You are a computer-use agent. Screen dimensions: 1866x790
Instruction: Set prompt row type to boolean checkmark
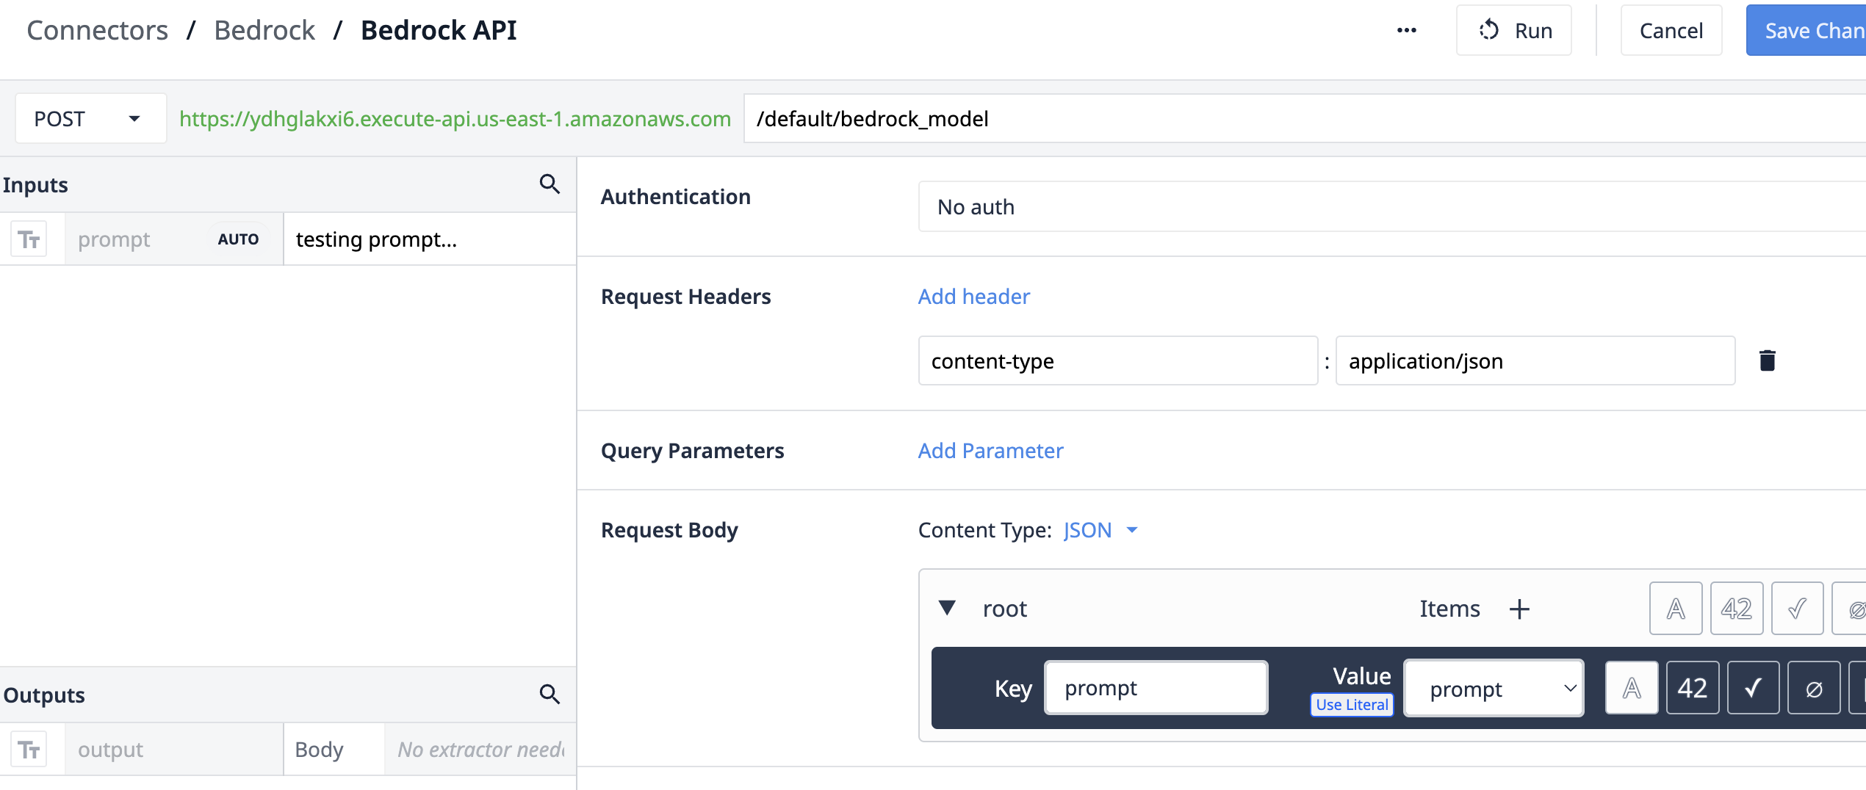click(x=1753, y=688)
